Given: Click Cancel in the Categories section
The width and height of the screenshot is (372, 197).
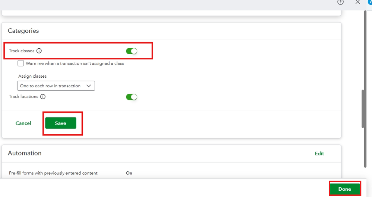Looking at the screenshot, I should [23, 123].
